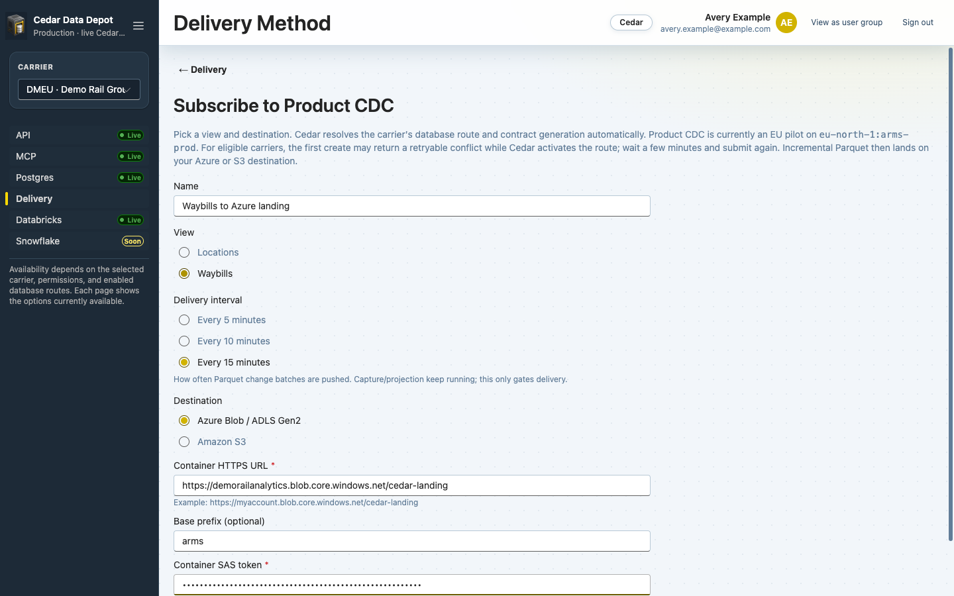This screenshot has width=954, height=596.
Task: Open the Delivery sidebar item
Action: [79, 199]
